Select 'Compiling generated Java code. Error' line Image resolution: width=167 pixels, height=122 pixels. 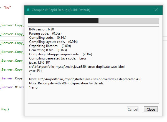(x=58, y=58)
